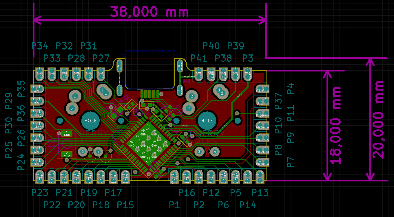This screenshot has width=394, height=217.
Task: Click the P34 reference label
Action: click(40, 46)
